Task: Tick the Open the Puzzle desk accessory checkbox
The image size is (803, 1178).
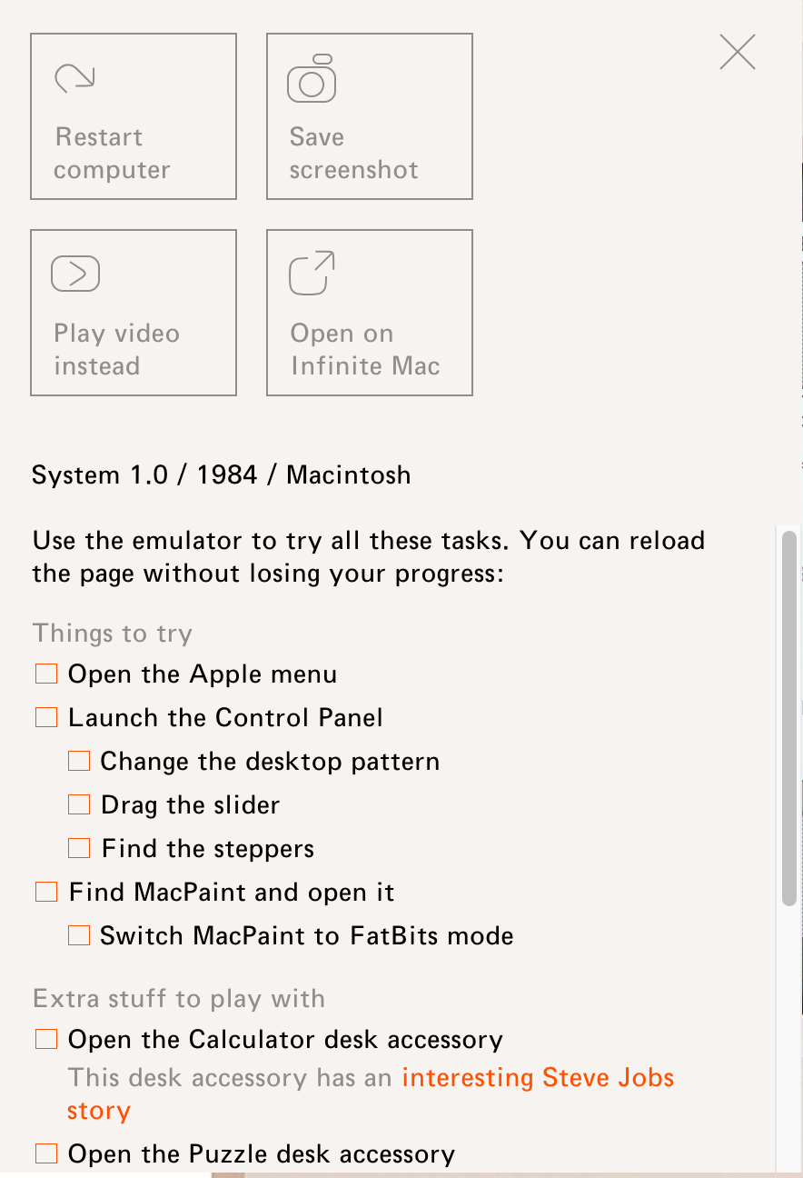Action: 46,1153
